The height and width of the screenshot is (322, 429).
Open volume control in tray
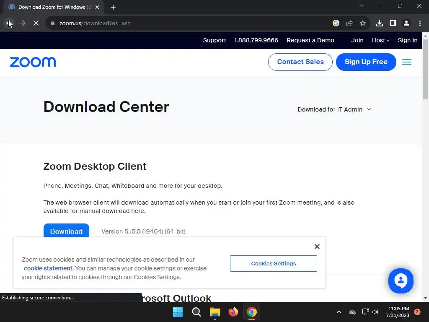tap(375, 312)
